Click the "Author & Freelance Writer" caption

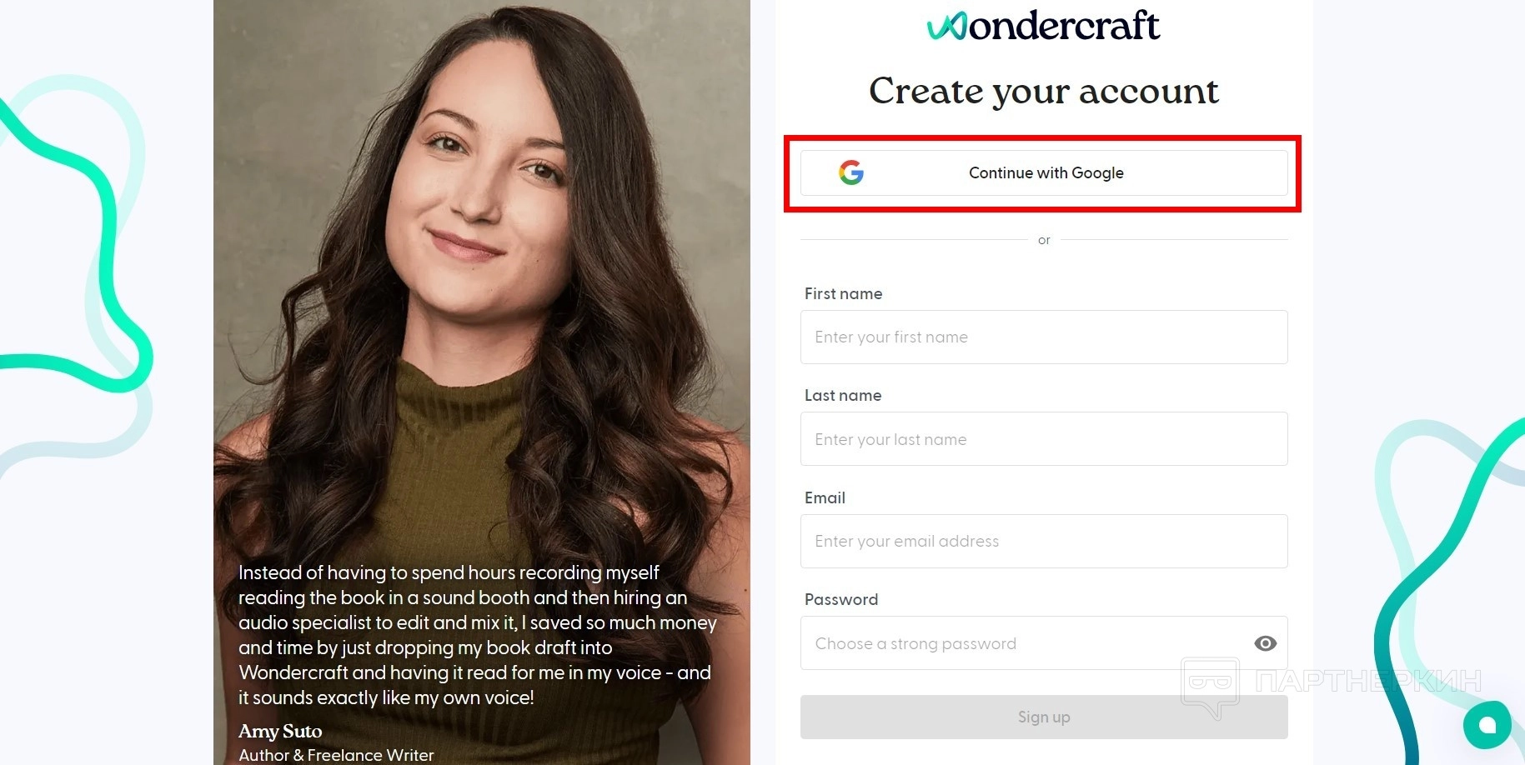[336, 755]
